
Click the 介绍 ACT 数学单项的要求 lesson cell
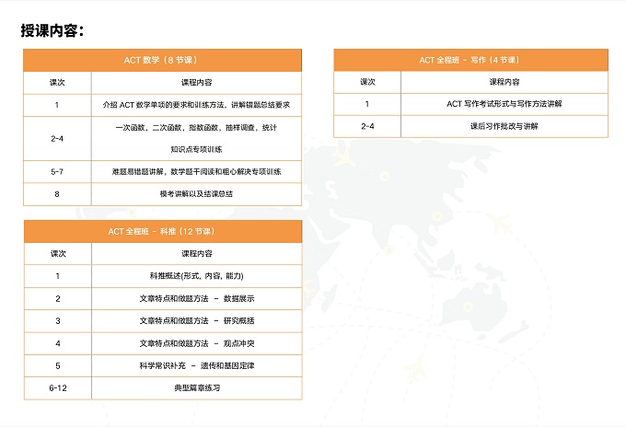(196, 104)
